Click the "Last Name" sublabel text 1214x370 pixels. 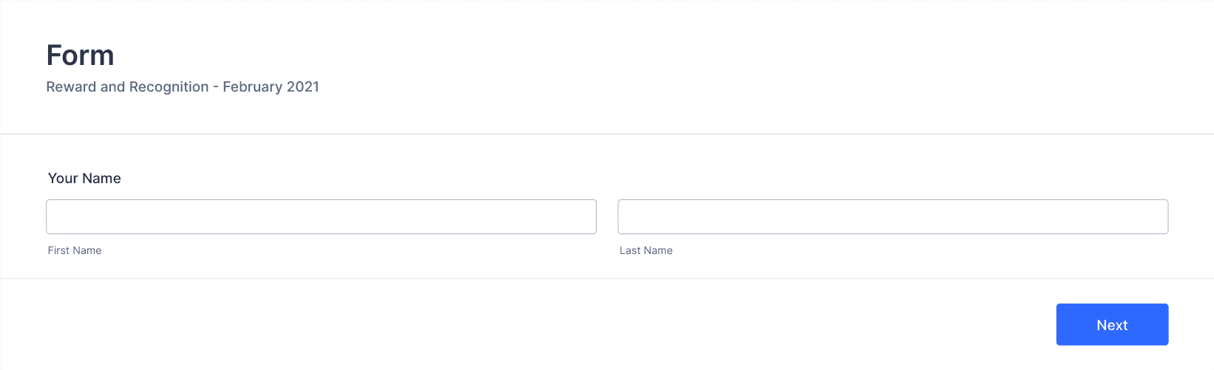coord(646,250)
